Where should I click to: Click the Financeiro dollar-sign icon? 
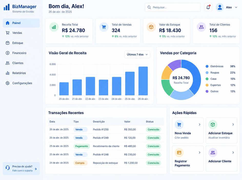(8, 53)
